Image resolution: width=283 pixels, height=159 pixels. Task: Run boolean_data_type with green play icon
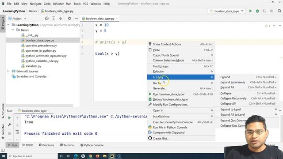pyautogui.click(x=251, y=11)
